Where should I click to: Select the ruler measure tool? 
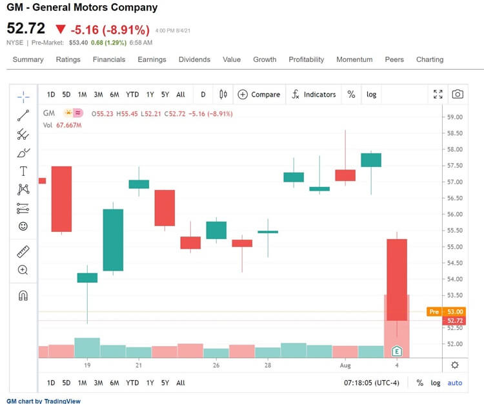point(23,251)
